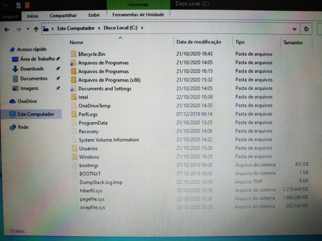Select the Intel folder icon
The image size is (322, 241).
click(74, 97)
